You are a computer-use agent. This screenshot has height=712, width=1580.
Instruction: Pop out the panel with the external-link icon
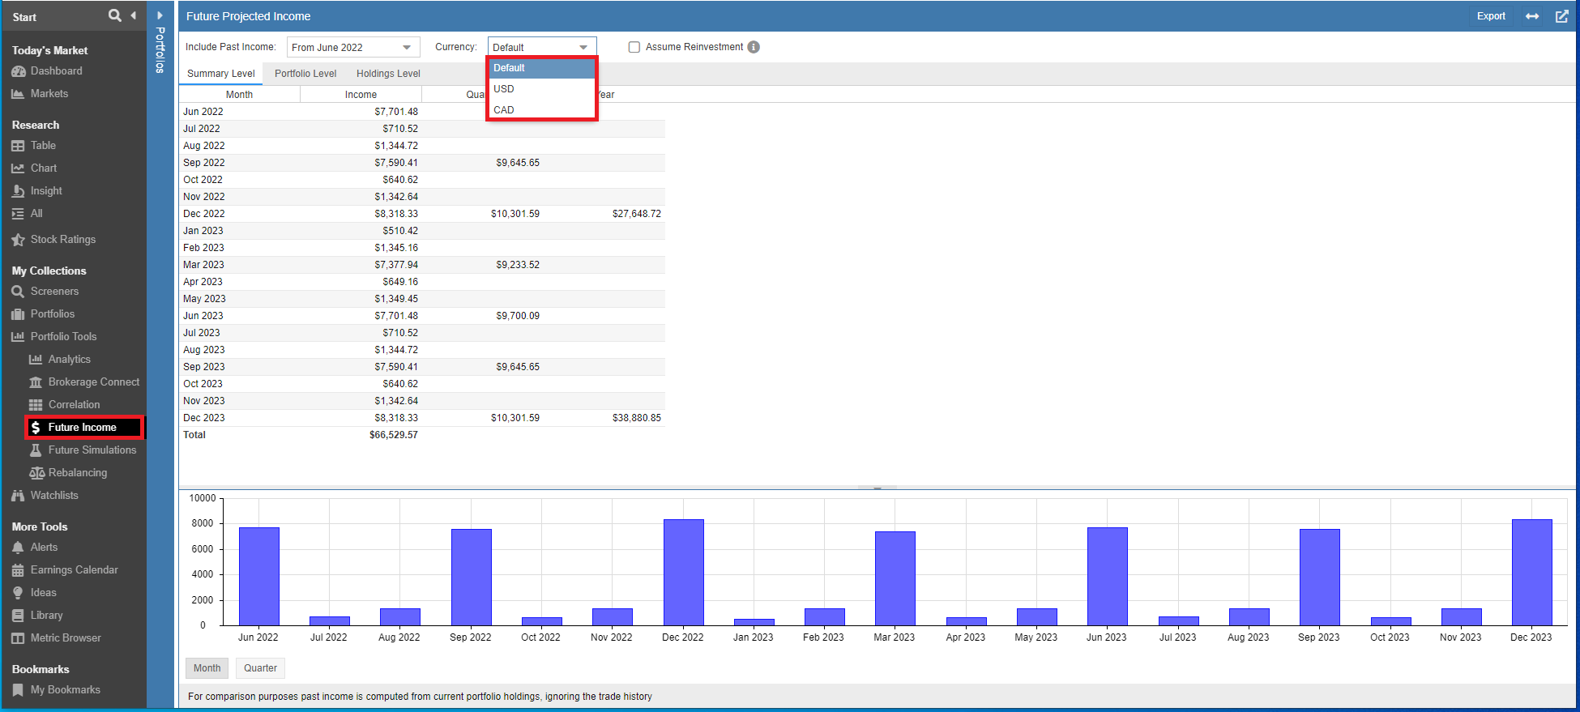pos(1561,16)
